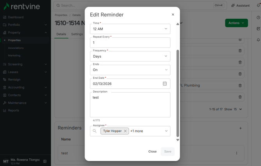Toggle the sidebar collapse icon near username
261x166 pixels.
click(x=45, y=161)
